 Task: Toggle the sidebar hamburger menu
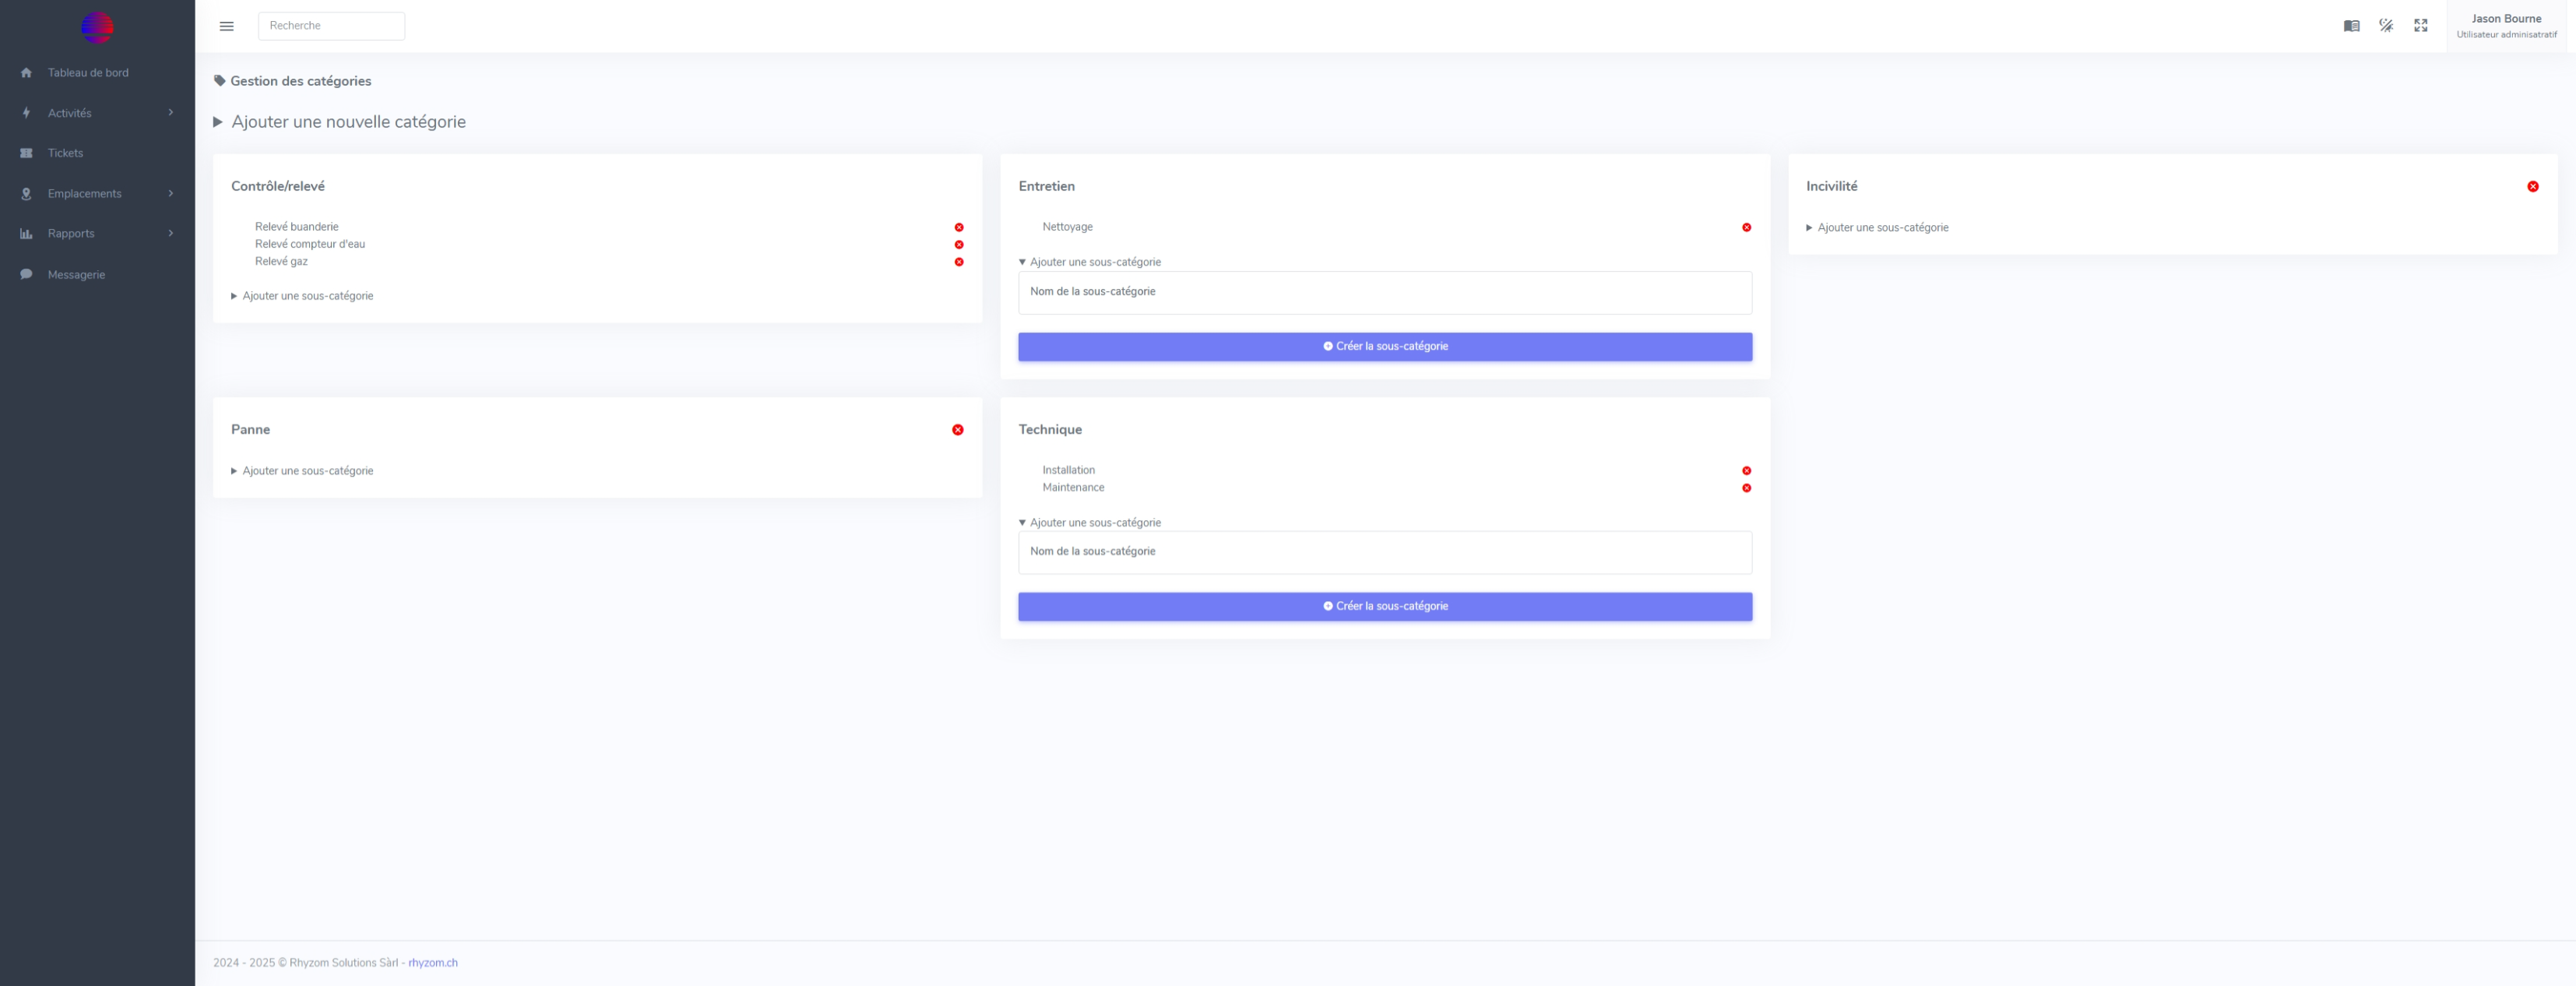[227, 26]
